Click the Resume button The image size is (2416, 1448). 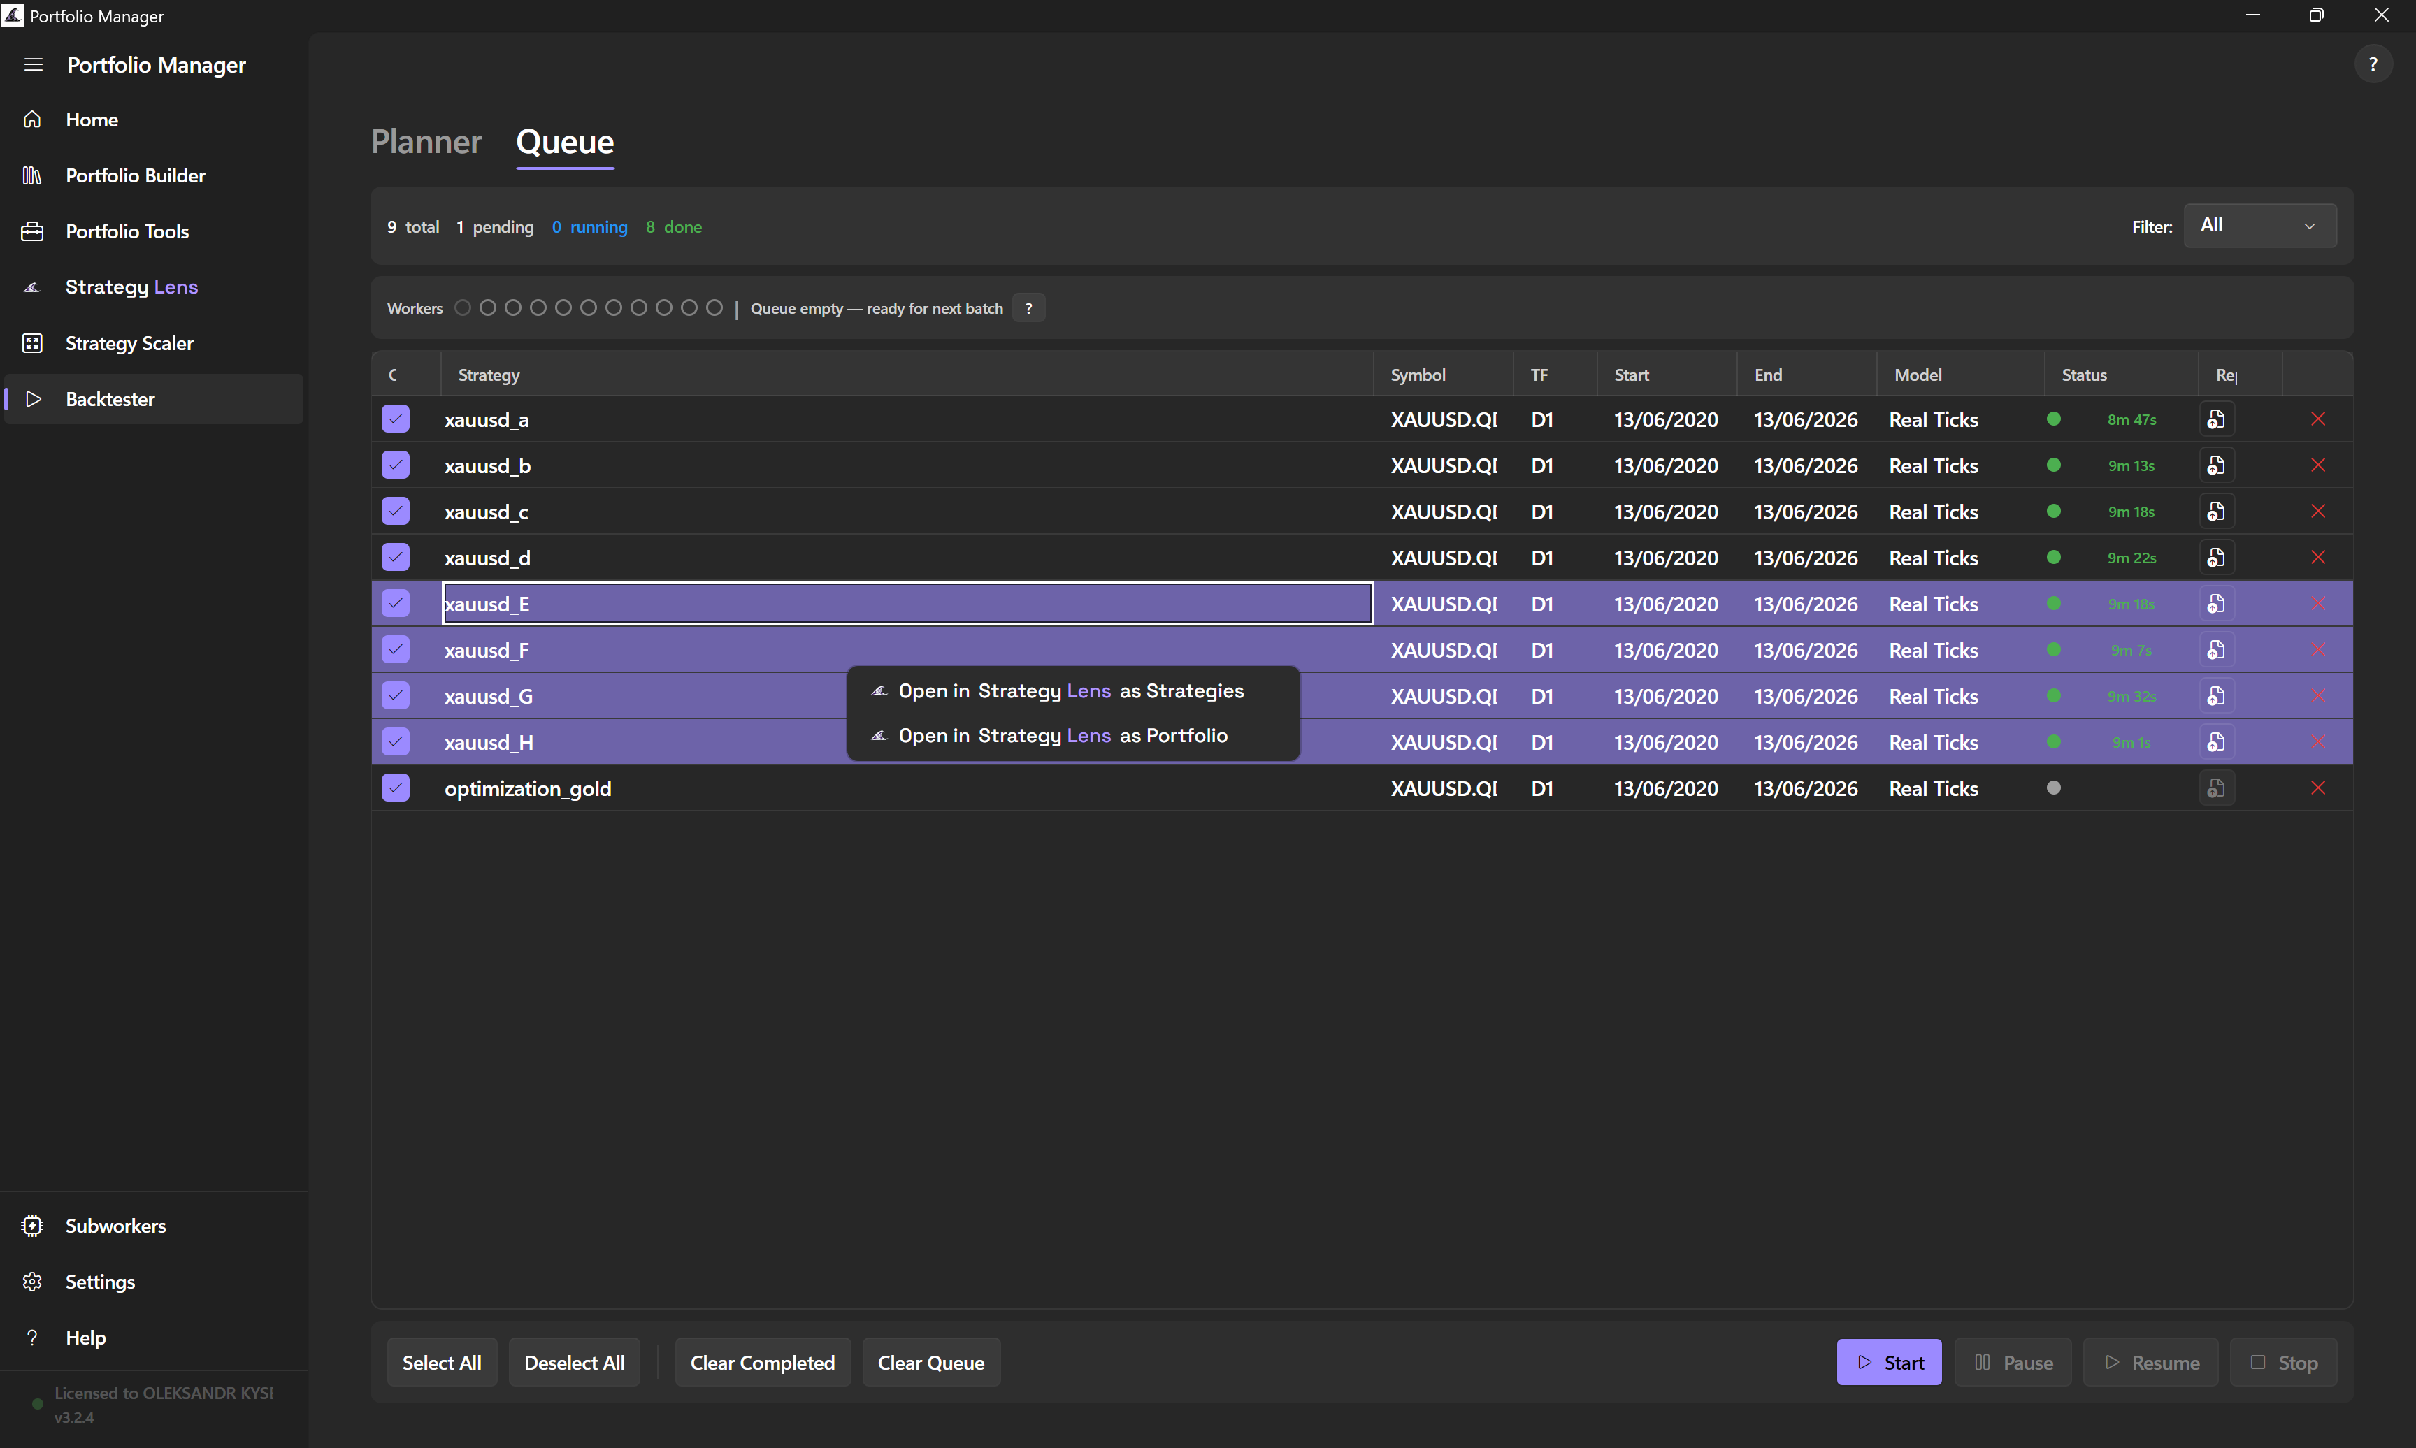[x=2150, y=1362]
